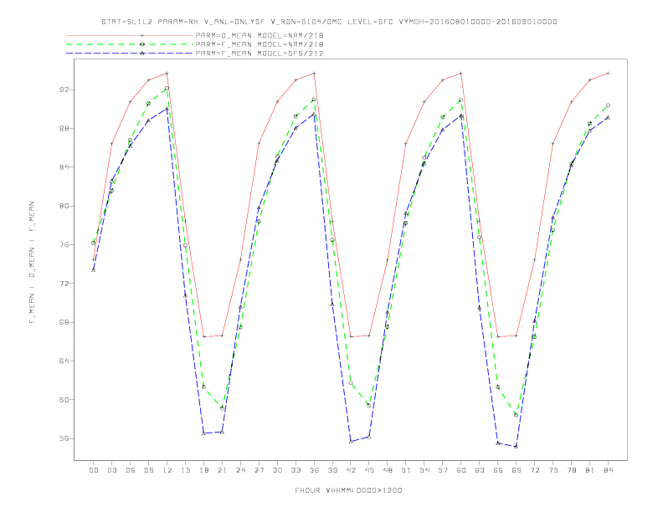Screen dimensions: 663x512
Task: Click x-axis forecast hour label 69
Action: (x=517, y=470)
